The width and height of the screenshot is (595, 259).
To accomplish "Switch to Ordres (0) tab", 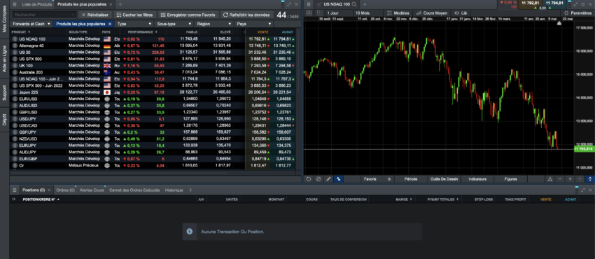I will (65, 190).
